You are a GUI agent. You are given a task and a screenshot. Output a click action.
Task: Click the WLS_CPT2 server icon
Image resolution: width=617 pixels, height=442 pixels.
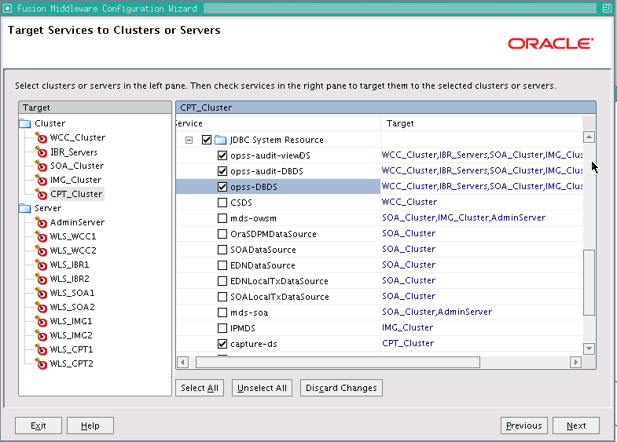tap(41, 363)
